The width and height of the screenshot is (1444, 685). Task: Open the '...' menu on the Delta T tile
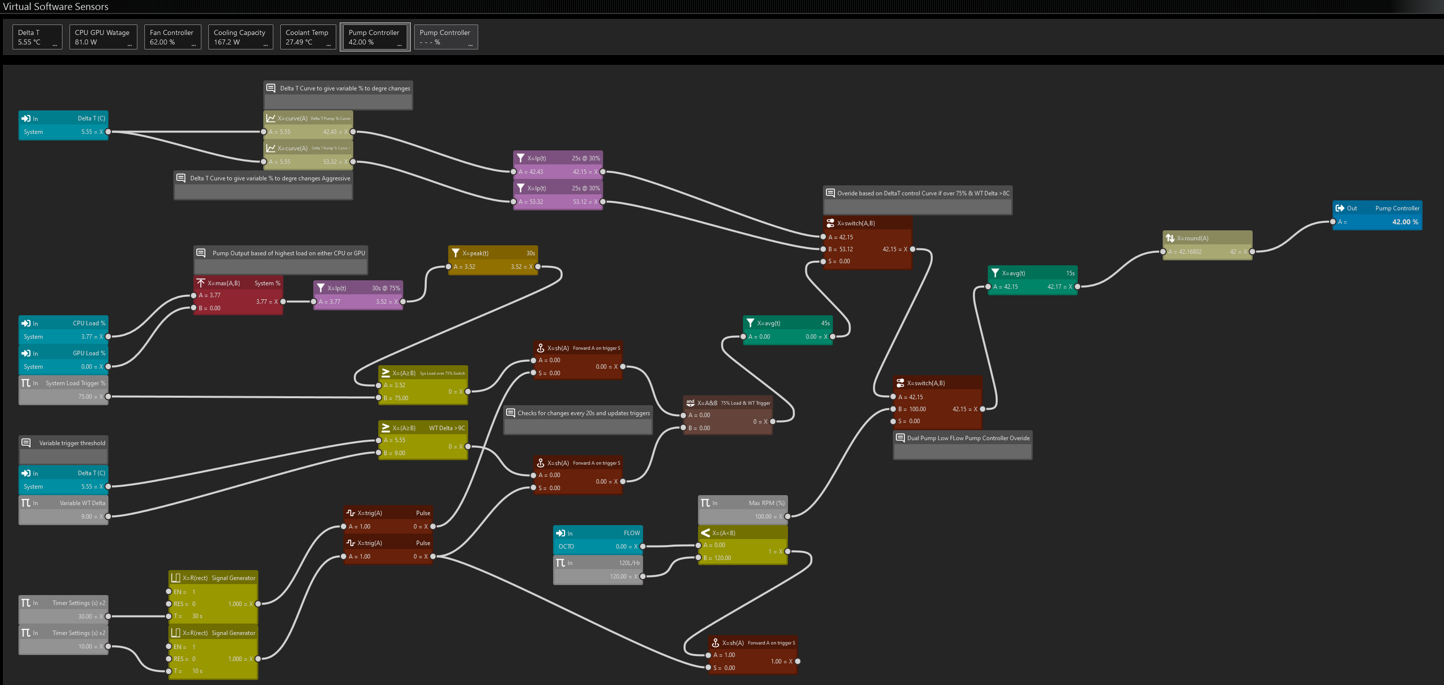point(54,45)
